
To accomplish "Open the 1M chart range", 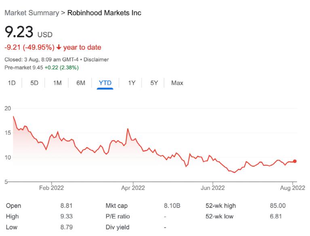I will coord(57,83).
